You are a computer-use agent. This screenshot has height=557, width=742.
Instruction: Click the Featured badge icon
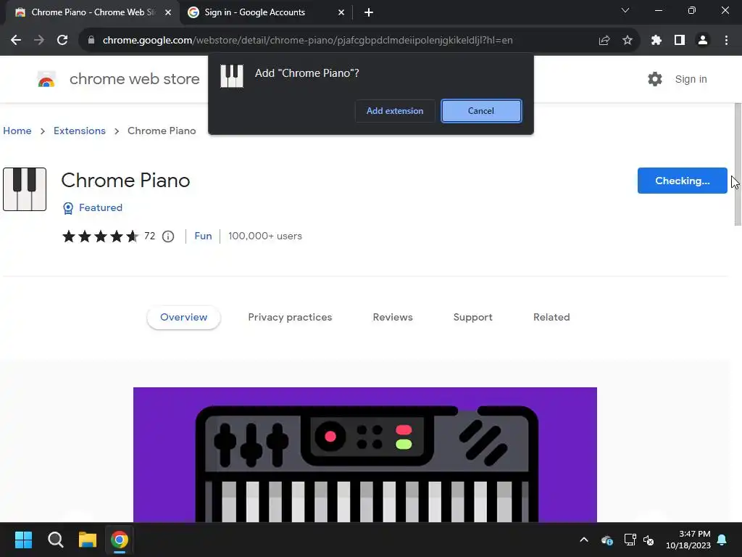tap(68, 208)
